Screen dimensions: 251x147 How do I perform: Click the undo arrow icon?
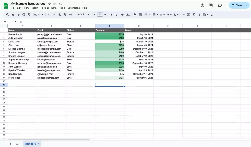[x=13, y=15]
